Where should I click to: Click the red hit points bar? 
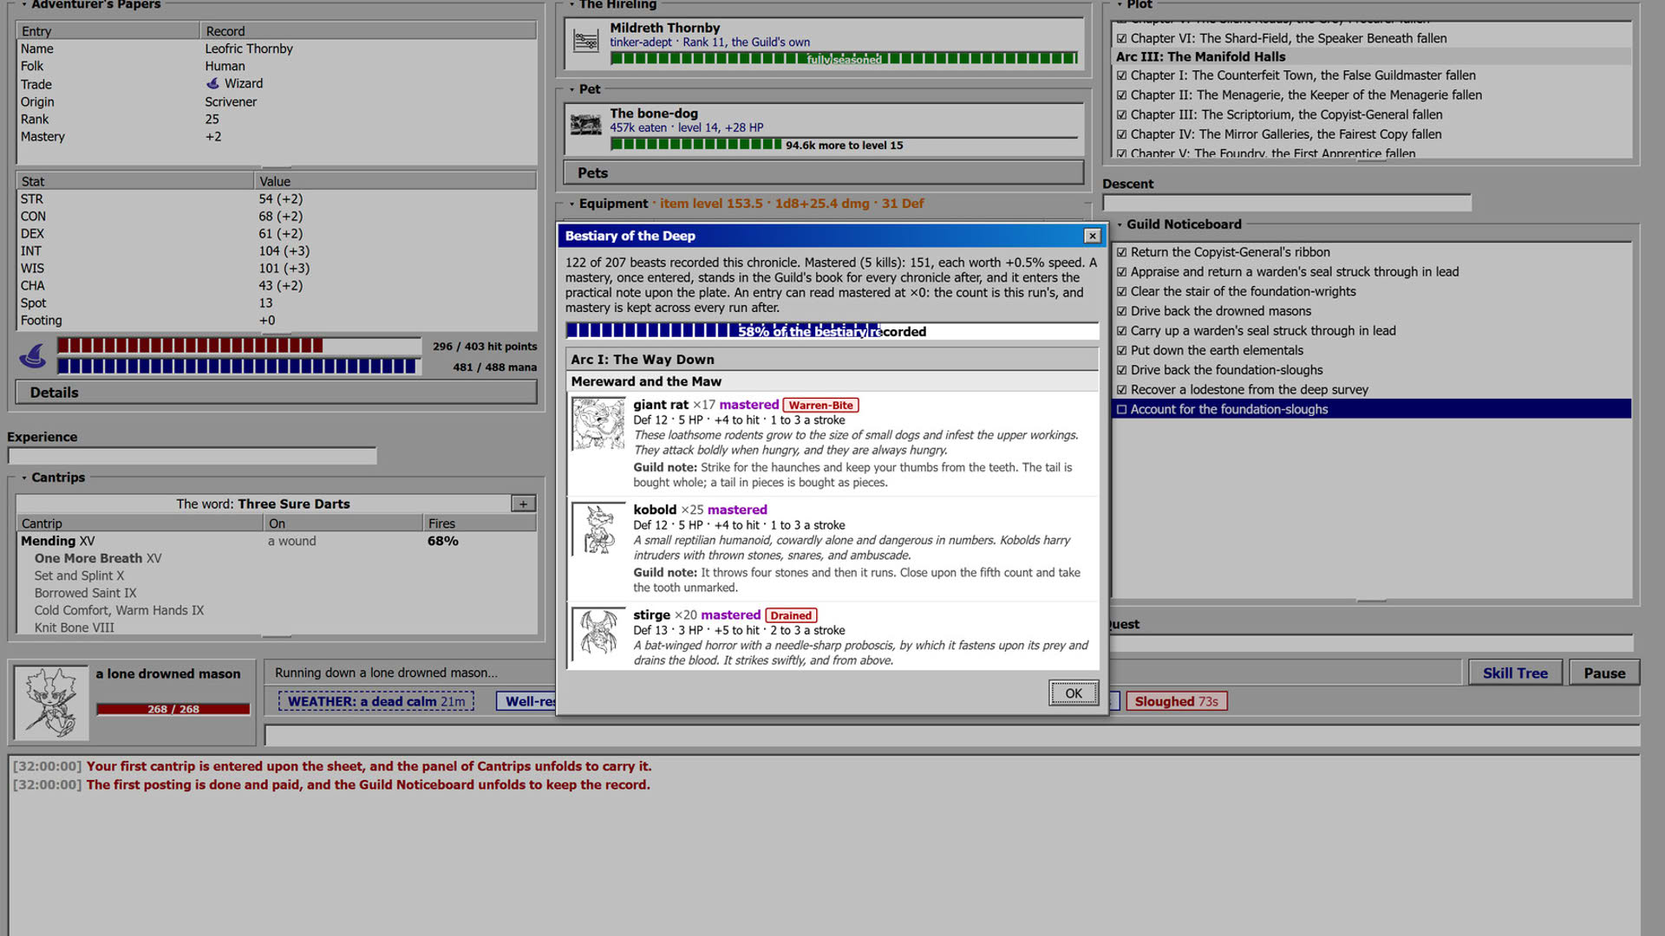(x=238, y=346)
